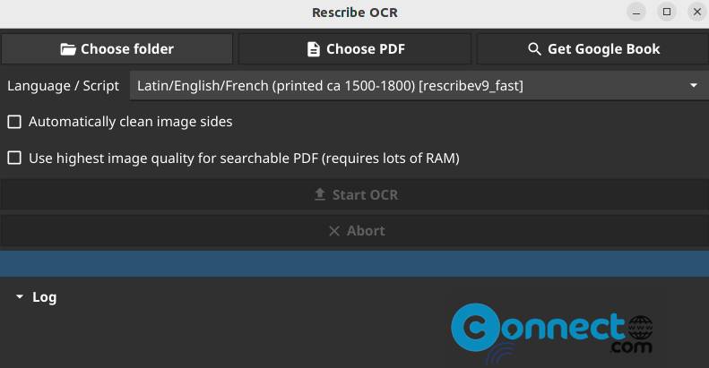
Task: Click the Log section label
Action: coord(44,297)
